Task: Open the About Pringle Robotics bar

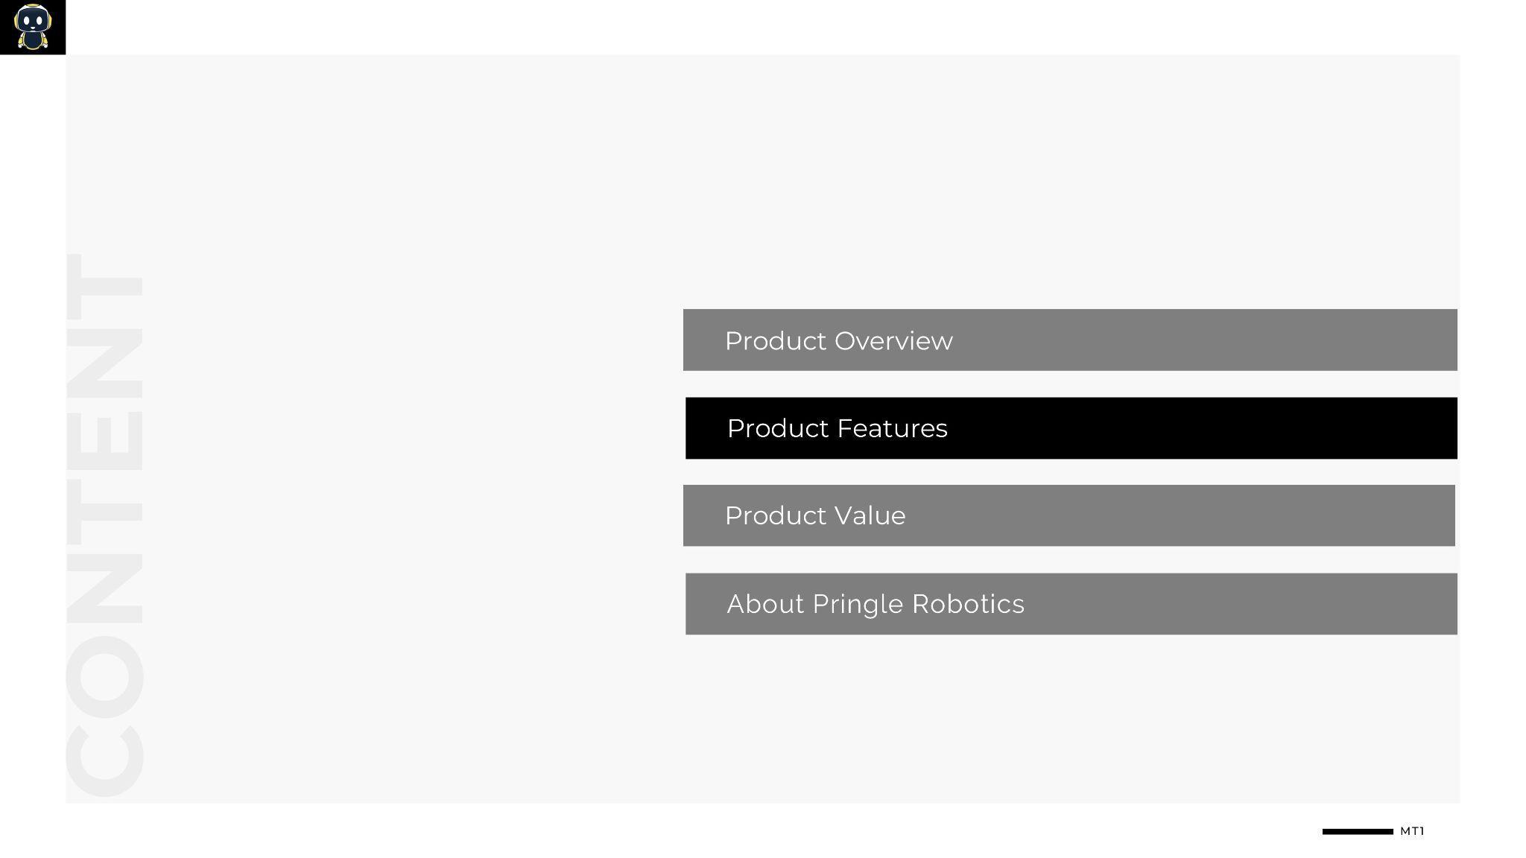Action: tap(1071, 604)
